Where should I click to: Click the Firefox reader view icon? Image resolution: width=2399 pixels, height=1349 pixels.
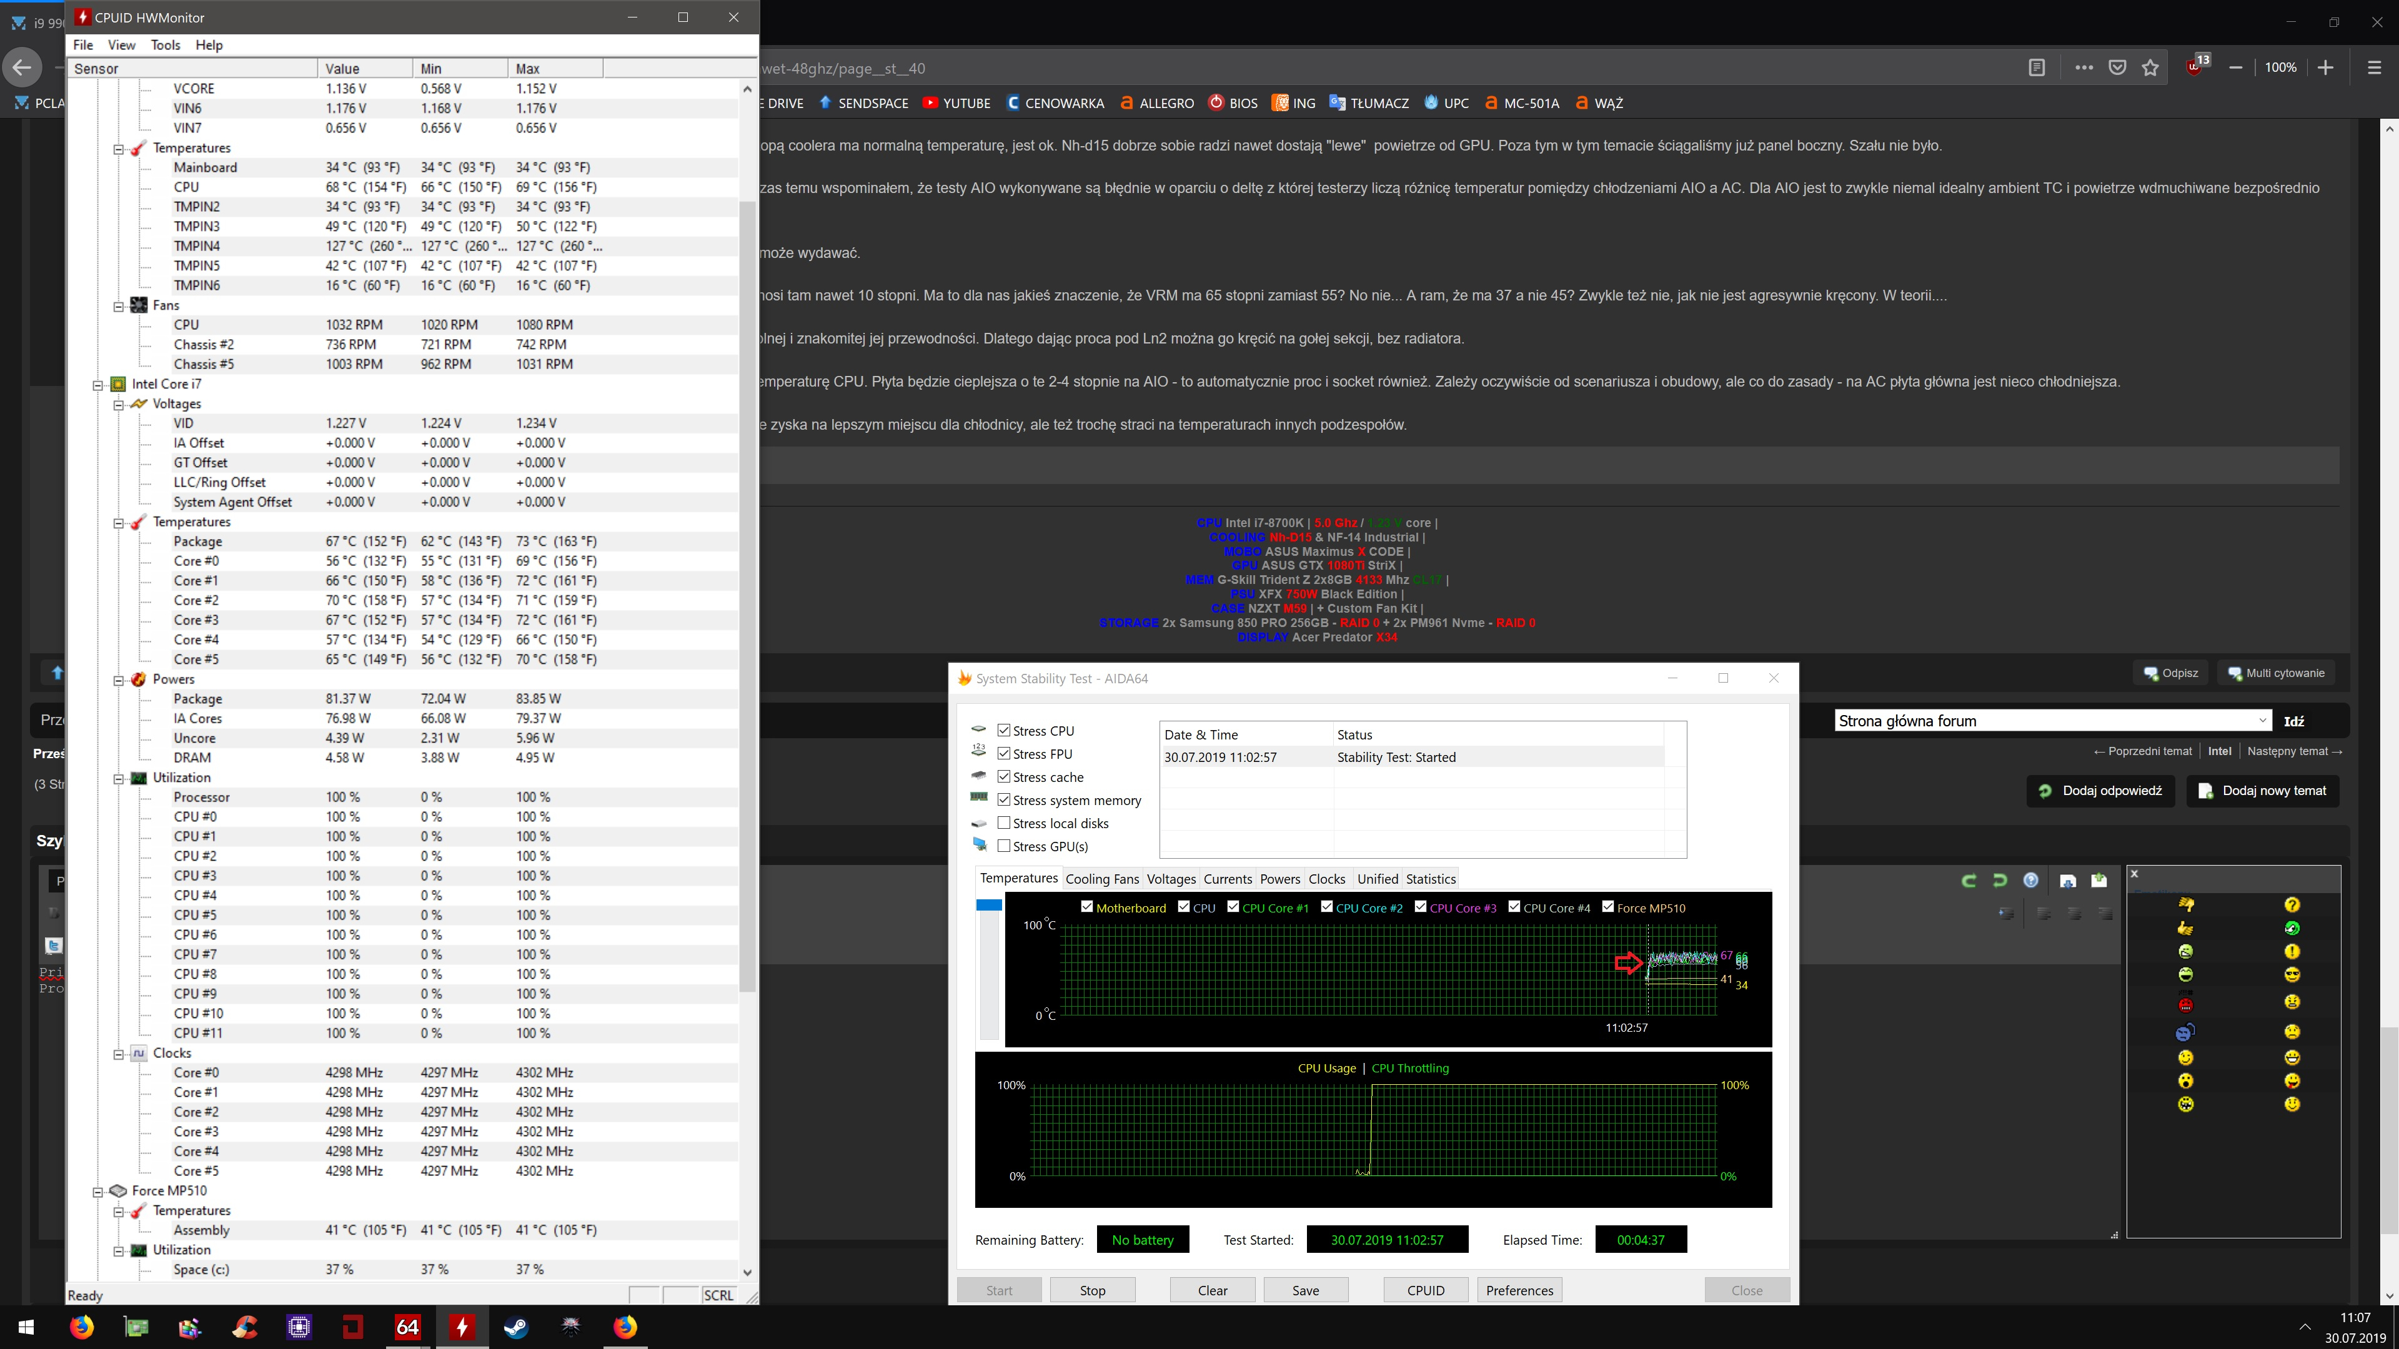tap(2037, 68)
